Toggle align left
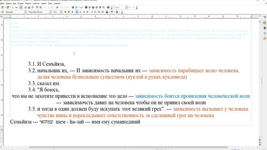Image resolution: width=267 pixels, height=150 pixels. pyautogui.click(x=77, y=12)
